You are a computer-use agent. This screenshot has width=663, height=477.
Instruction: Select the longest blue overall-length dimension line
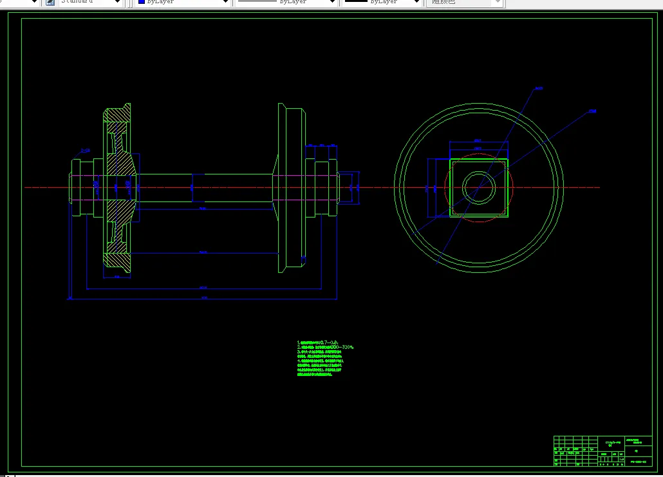(x=203, y=299)
